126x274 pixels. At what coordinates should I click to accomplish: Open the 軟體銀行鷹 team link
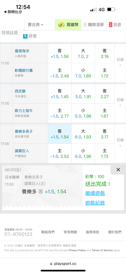(x=24, y=70)
